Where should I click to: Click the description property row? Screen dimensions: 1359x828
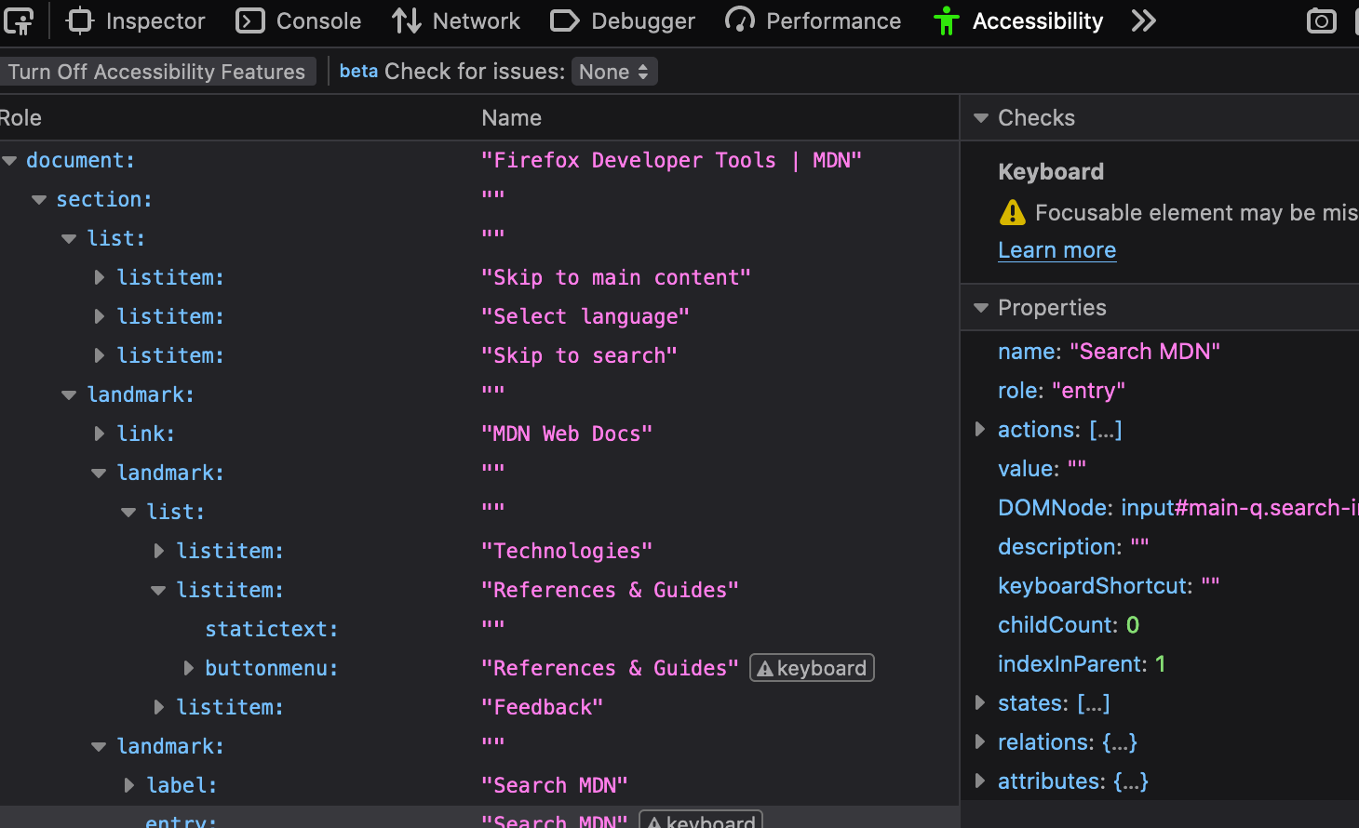tap(1160, 547)
